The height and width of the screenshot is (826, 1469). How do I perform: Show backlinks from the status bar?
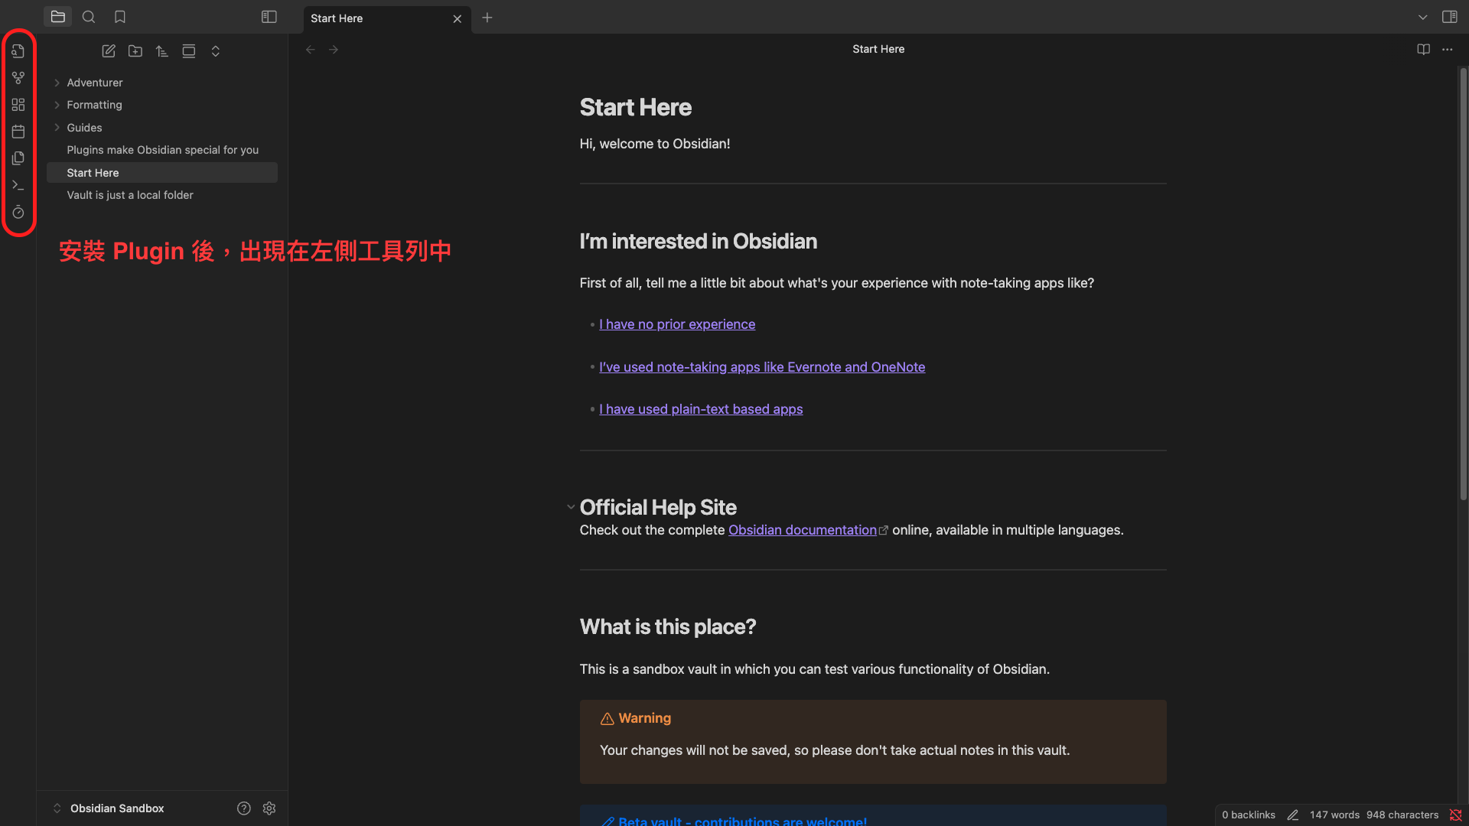[x=1249, y=815]
